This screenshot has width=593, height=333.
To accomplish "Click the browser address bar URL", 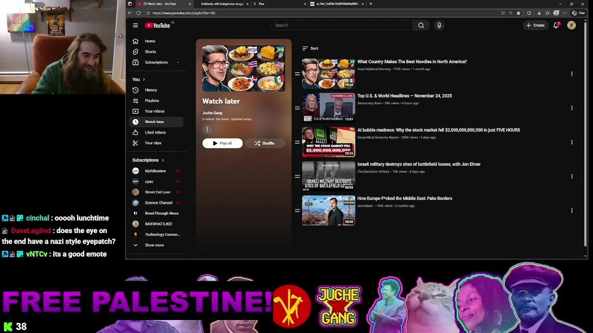I will [184, 13].
